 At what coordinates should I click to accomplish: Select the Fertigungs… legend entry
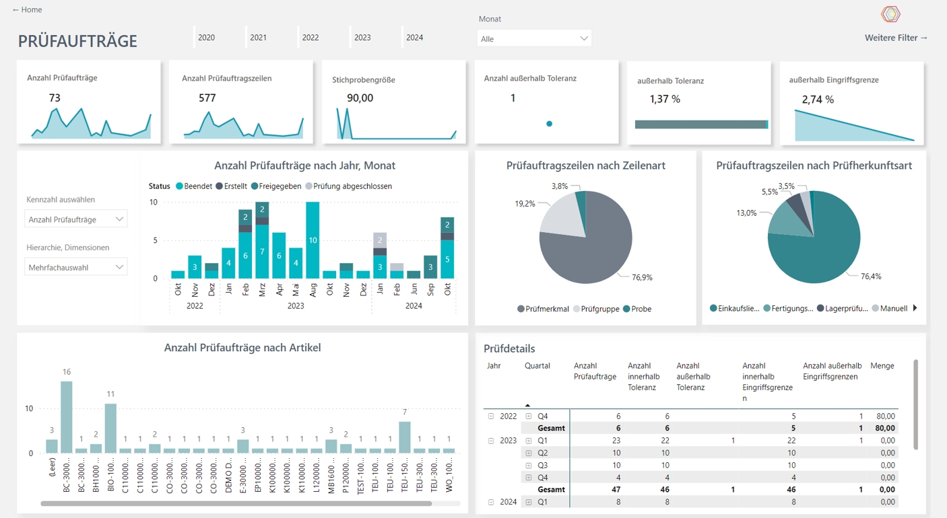(x=788, y=308)
